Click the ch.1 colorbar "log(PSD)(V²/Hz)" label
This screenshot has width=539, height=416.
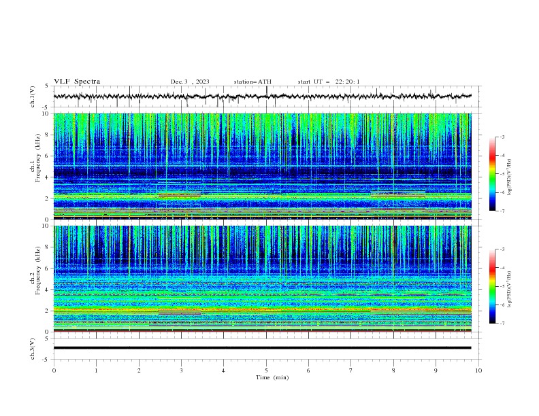pyautogui.click(x=510, y=177)
